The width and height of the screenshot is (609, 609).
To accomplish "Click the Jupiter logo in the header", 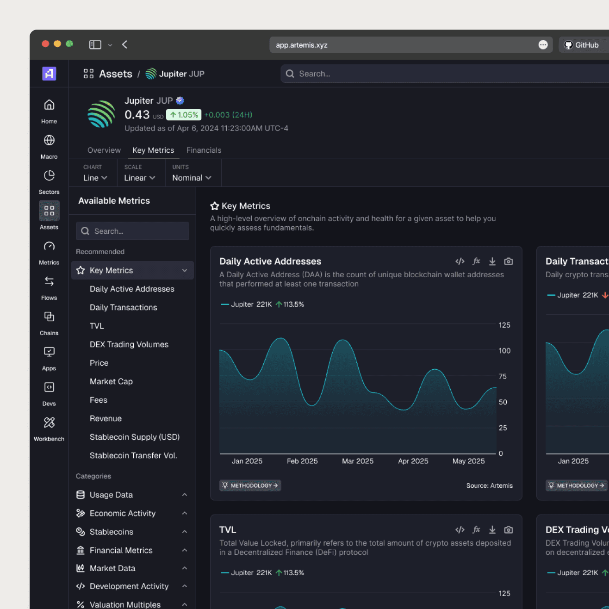I will [101, 114].
